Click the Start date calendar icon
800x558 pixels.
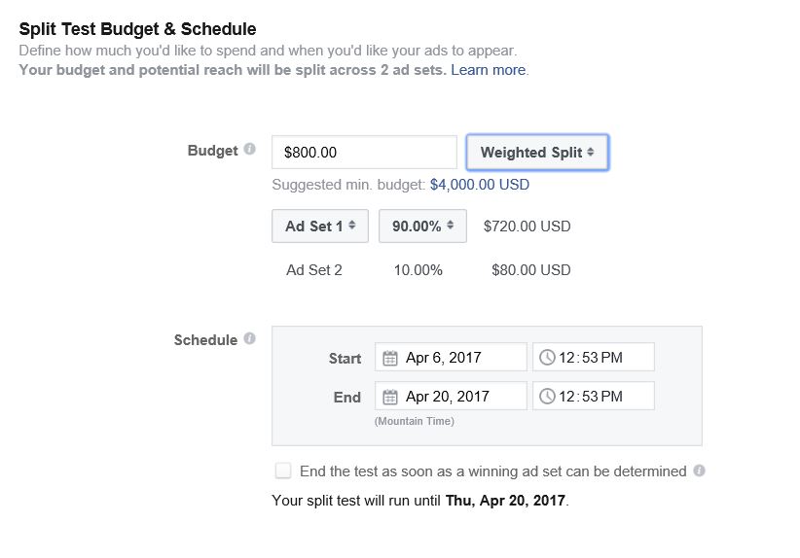pyautogui.click(x=390, y=358)
